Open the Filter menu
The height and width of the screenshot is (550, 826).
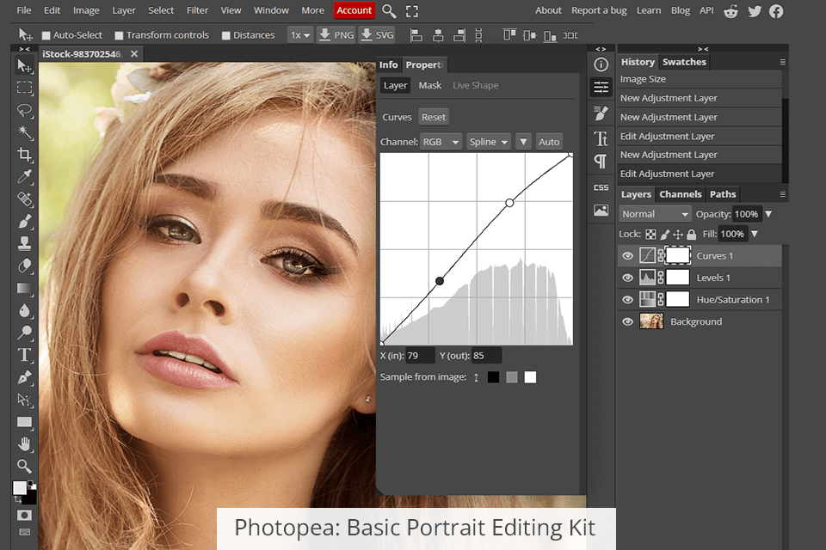(x=198, y=10)
